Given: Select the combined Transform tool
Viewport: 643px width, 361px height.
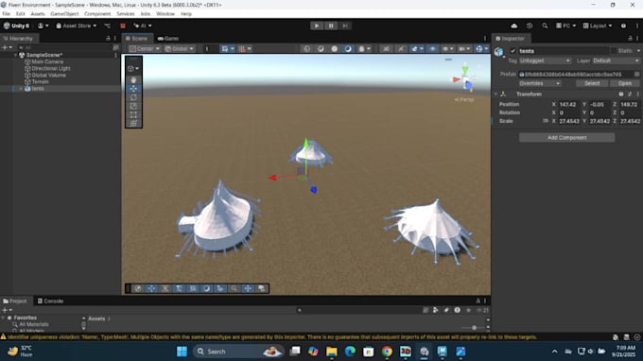Looking at the screenshot, I should (133, 123).
